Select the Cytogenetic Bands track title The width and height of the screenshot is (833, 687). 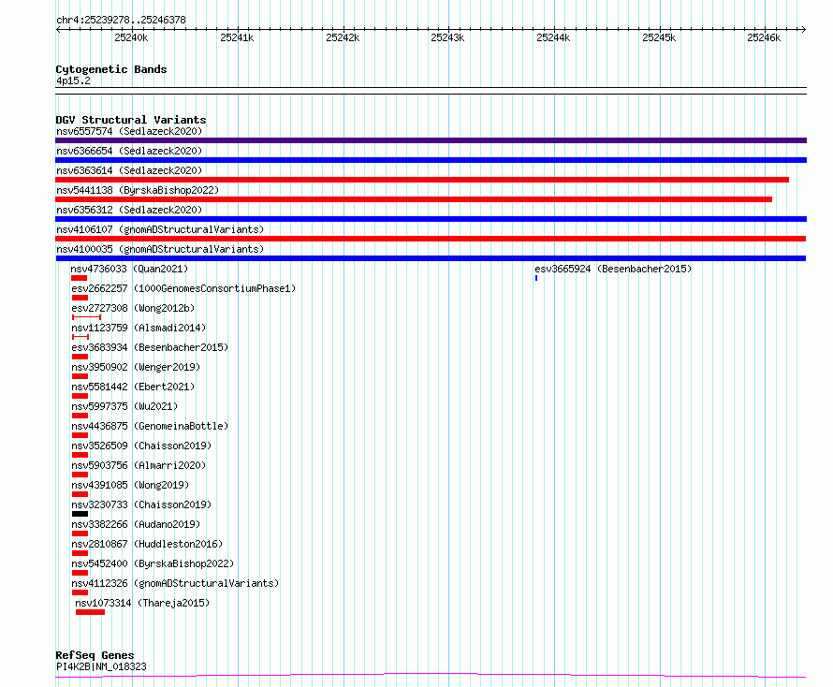pyautogui.click(x=111, y=69)
